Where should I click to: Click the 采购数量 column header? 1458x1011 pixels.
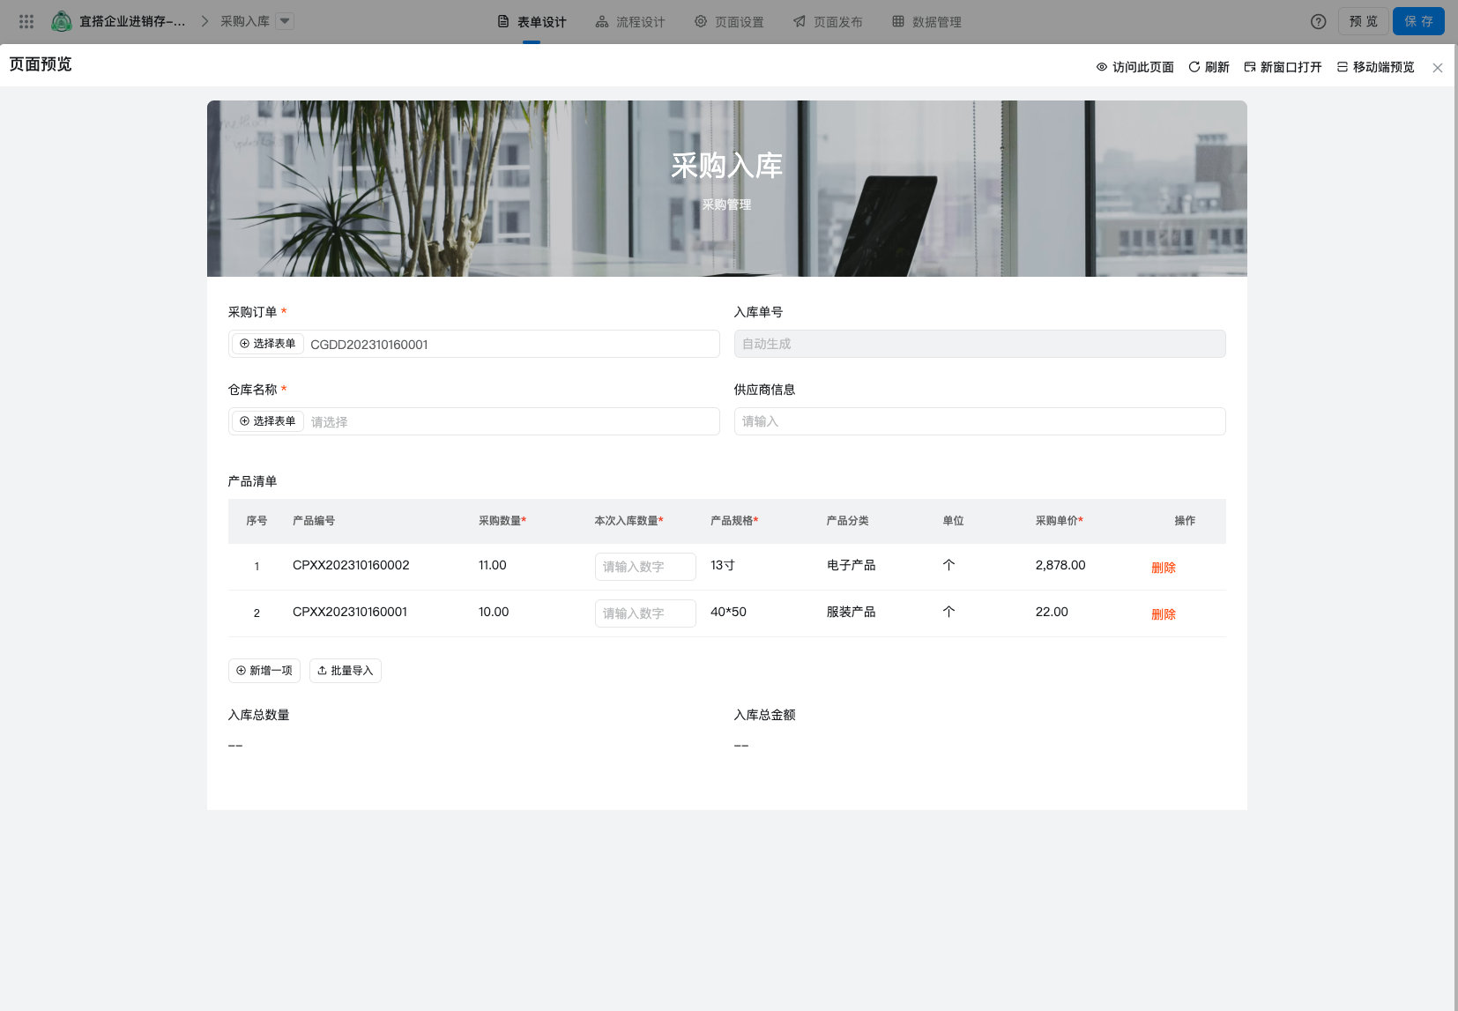click(502, 521)
